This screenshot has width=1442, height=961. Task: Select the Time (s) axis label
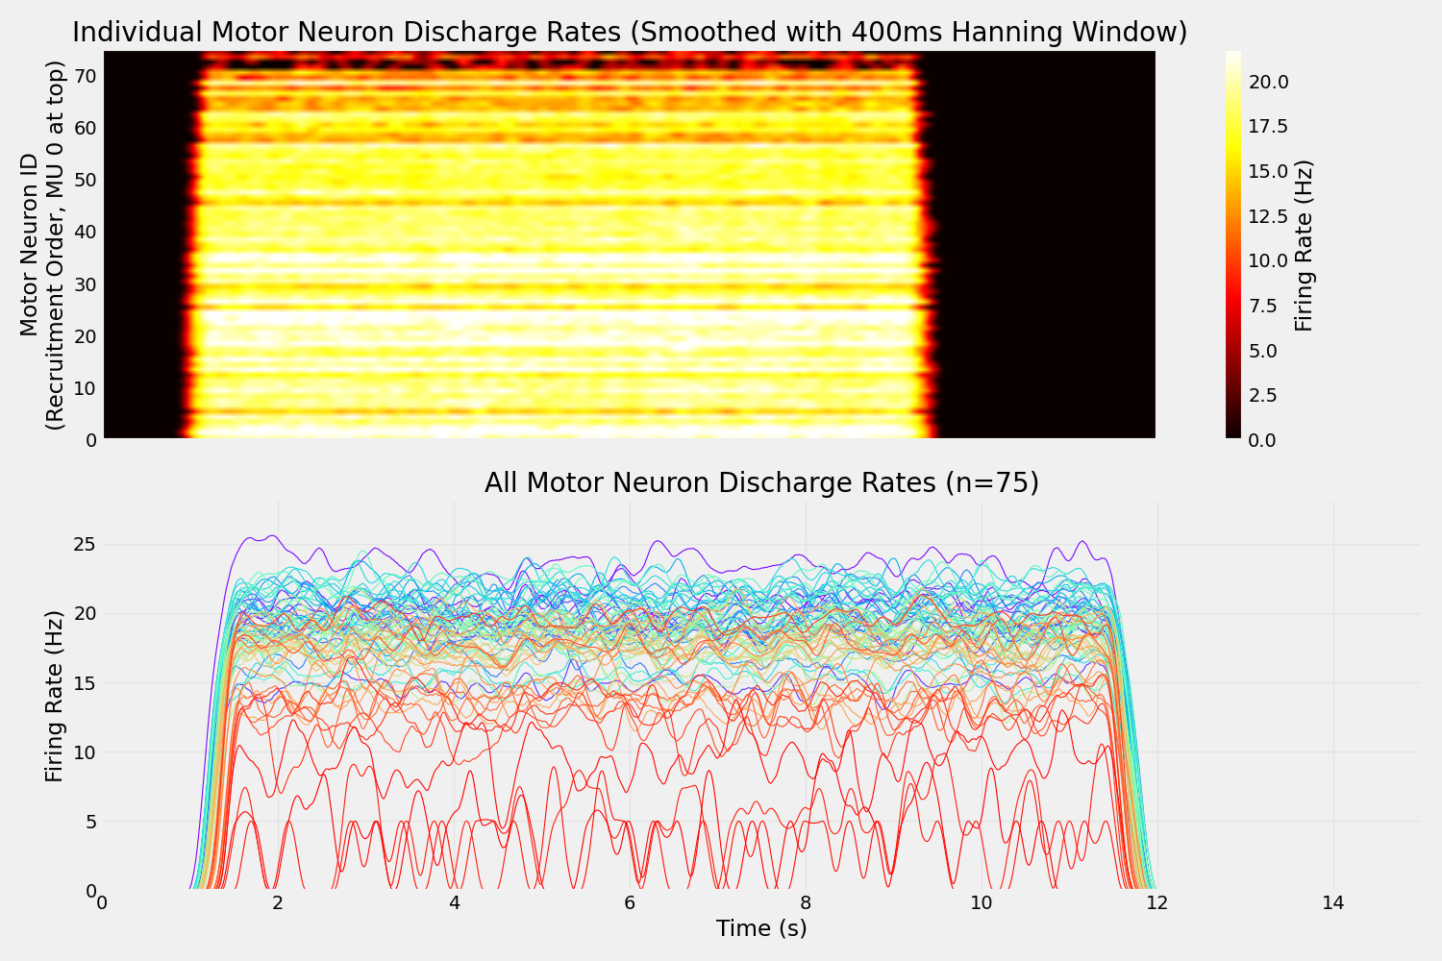click(762, 928)
